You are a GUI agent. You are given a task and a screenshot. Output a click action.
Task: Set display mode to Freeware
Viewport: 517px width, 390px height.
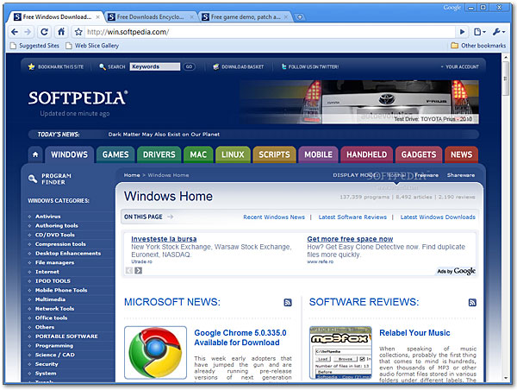point(427,175)
